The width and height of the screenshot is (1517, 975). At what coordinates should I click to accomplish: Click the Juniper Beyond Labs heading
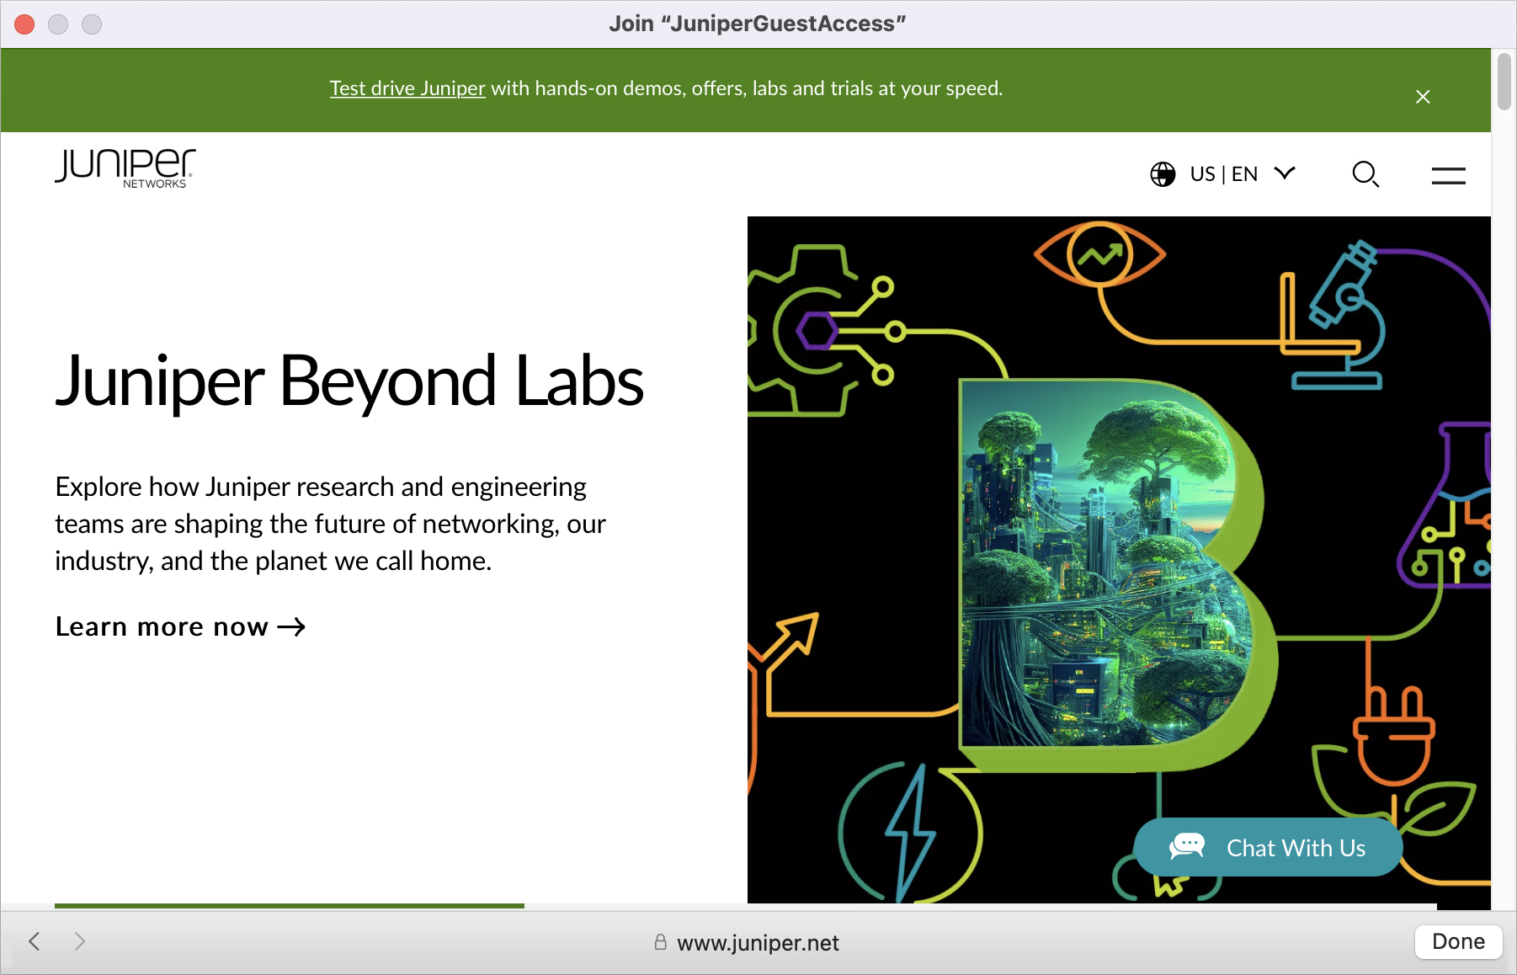[349, 381]
